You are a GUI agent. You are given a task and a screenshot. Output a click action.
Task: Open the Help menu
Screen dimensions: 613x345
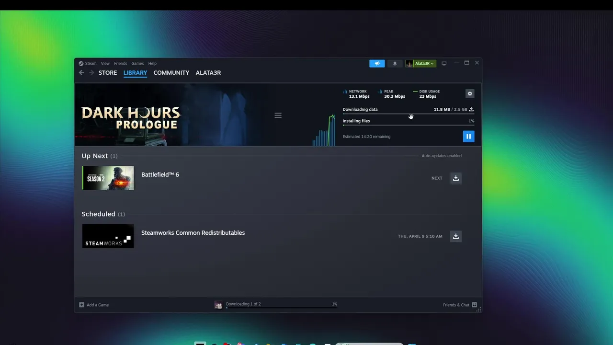[x=152, y=63]
